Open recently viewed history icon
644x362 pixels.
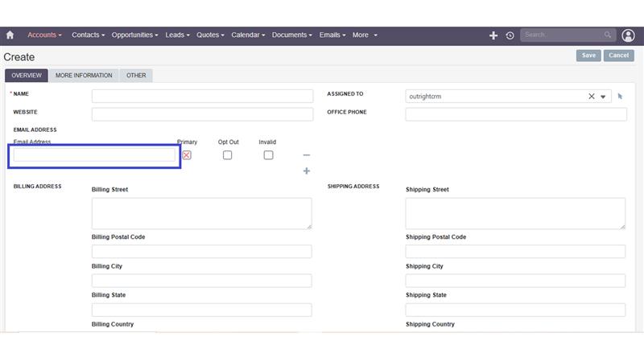point(510,35)
